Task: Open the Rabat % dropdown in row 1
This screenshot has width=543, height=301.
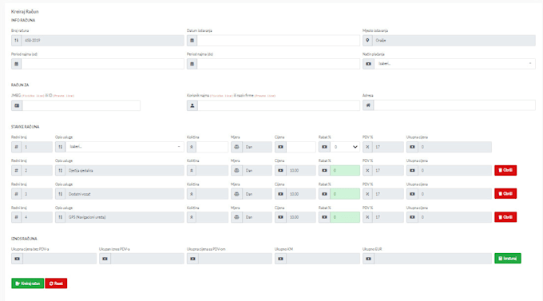Action: 345,147
